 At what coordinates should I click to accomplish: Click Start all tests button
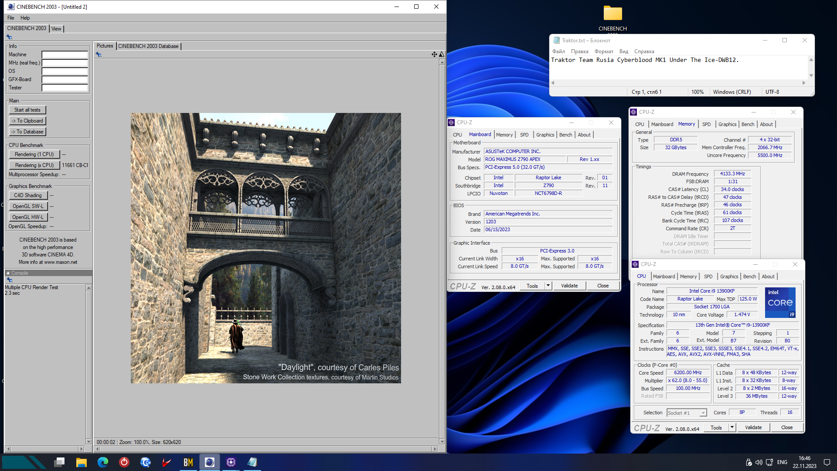point(27,110)
